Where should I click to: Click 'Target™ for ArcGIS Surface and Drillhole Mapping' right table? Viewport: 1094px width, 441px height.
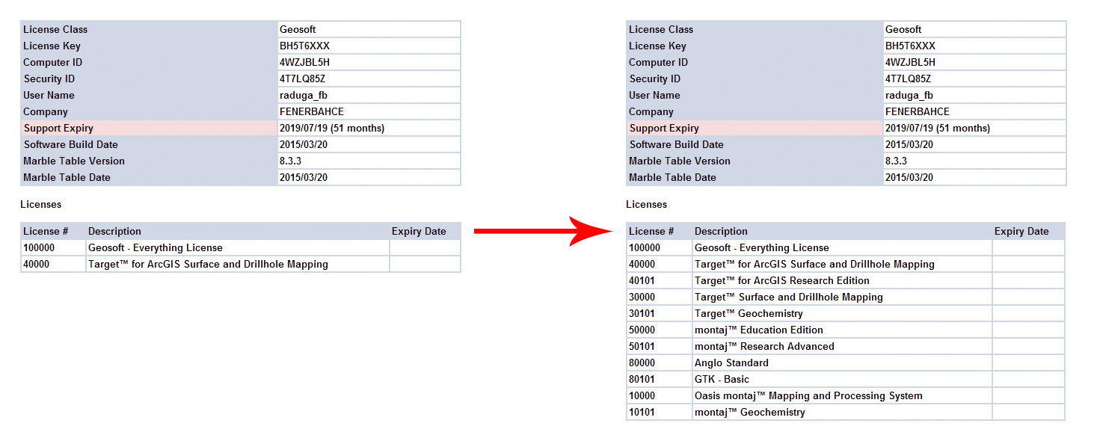pyautogui.click(x=814, y=265)
